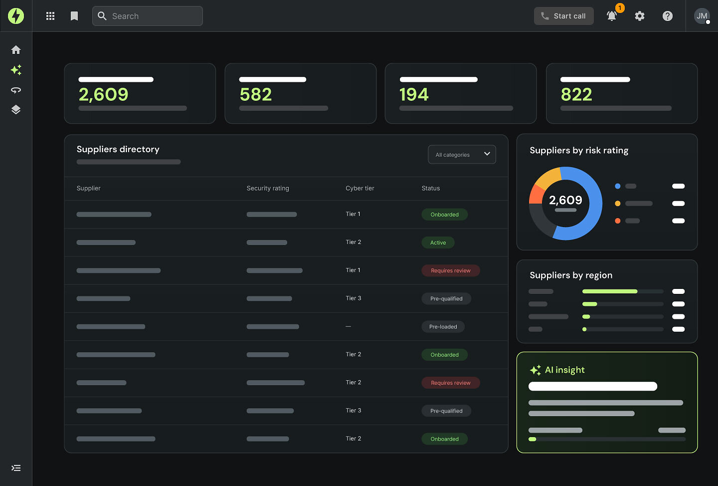
Task: Open the JM user avatar menu
Action: click(702, 16)
